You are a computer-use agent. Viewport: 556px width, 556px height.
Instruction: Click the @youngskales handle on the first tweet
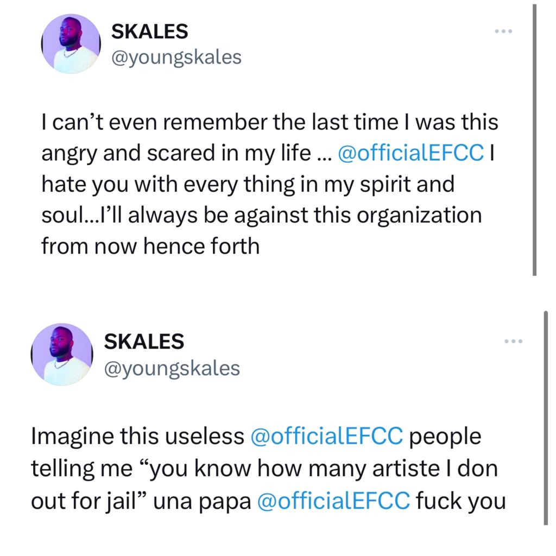pos(177,56)
